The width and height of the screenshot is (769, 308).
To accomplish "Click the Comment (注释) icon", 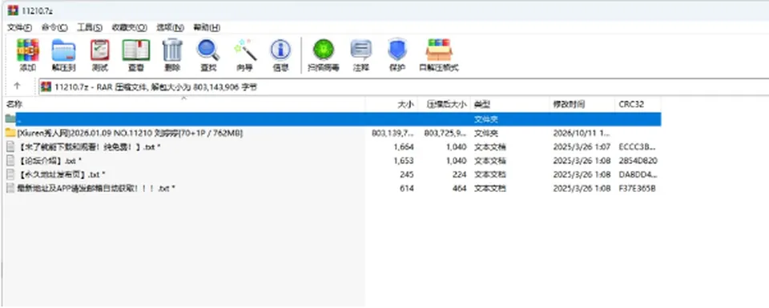I will click(x=361, y=50).
